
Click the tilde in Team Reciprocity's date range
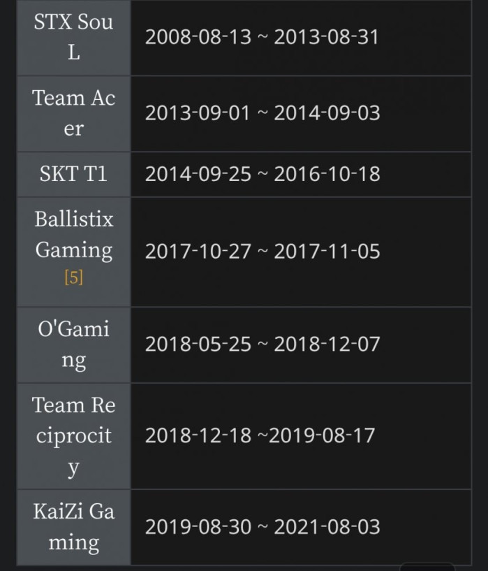(263, 436)
